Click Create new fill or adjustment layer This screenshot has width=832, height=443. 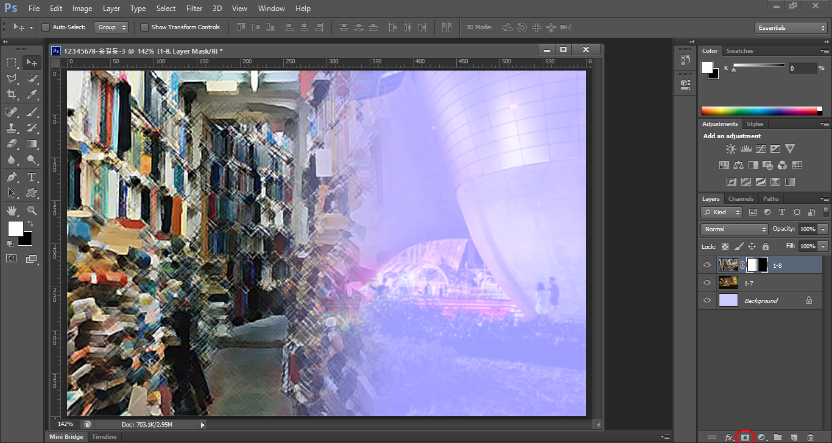761,437
